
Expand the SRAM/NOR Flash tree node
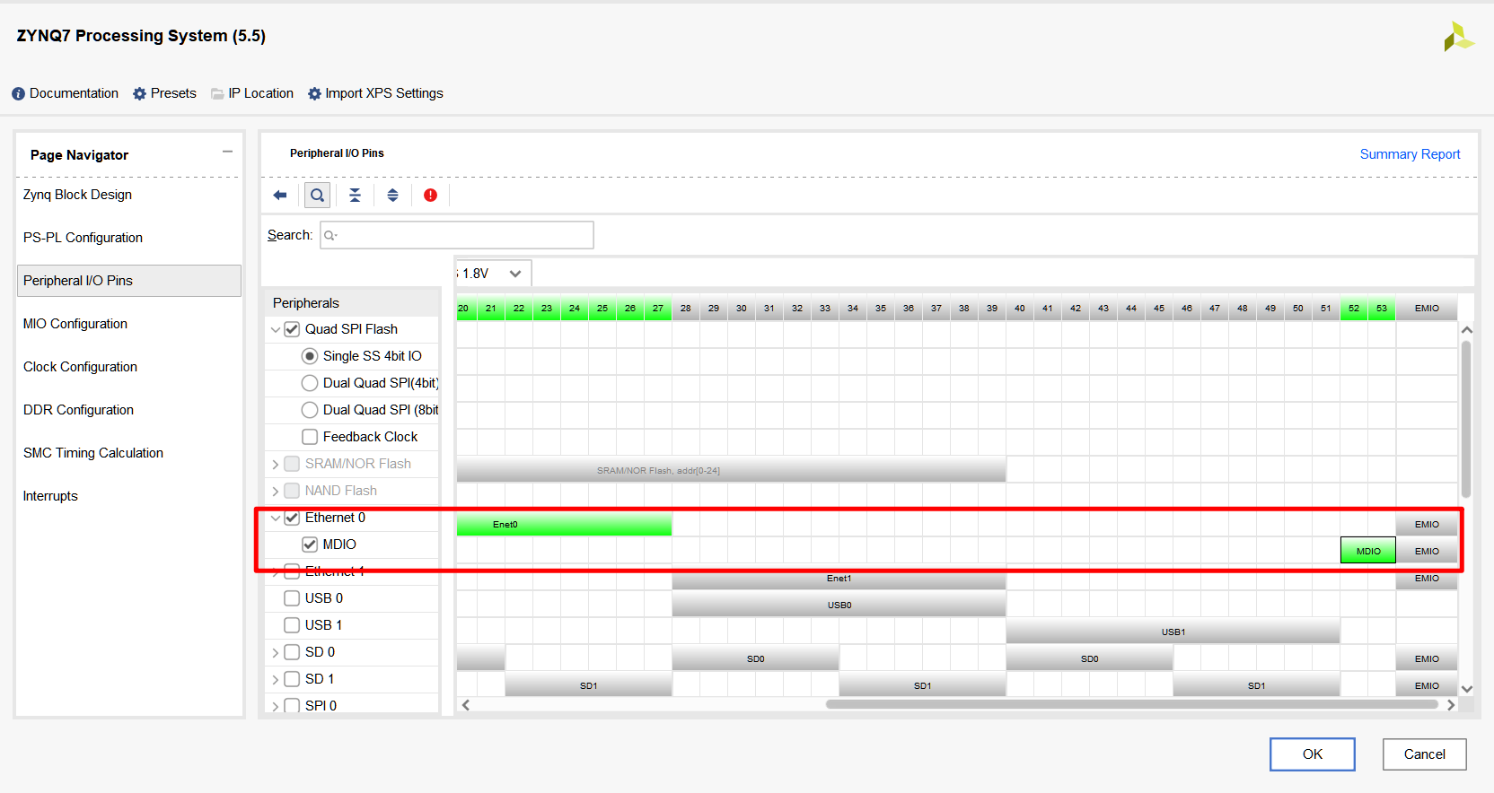coord(276,465)
